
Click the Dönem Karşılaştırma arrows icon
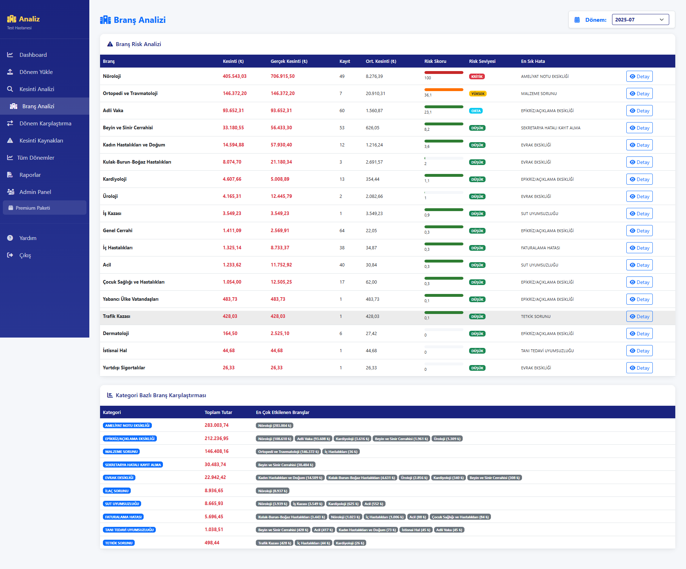tap(10, 123)
